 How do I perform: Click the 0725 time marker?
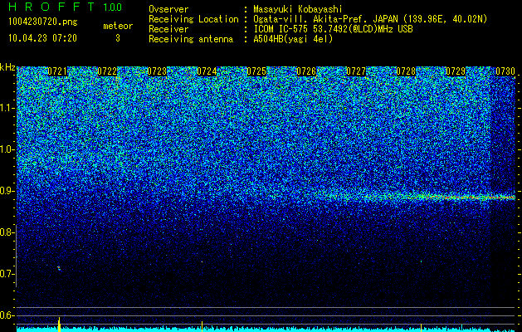(256, 71)
